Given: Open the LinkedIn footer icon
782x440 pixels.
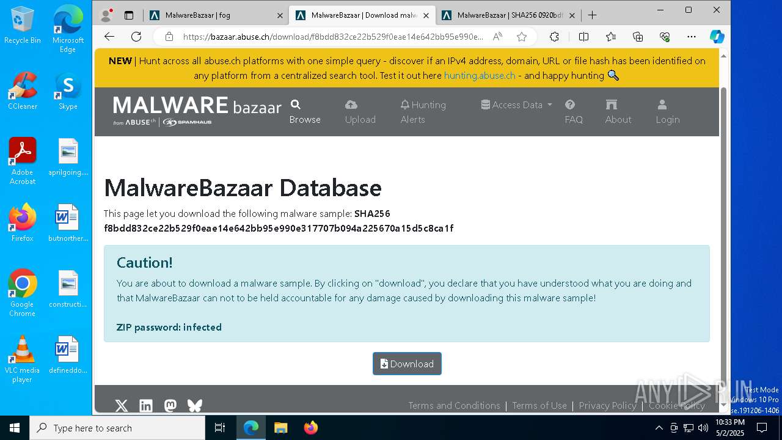Looking at the screenshot, I should coord(146,406).
